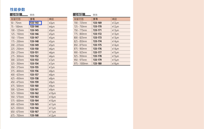Click the 133-170 cell
The width and height of the screenshot is (204, 129).
pyautogui.click(x=97, y=26)
